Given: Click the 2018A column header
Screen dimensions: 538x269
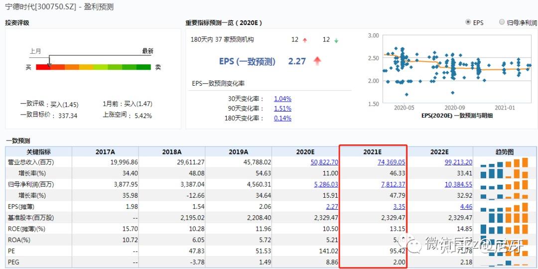Looking at the screenshot, I should tap(172, 151).
